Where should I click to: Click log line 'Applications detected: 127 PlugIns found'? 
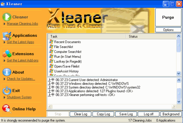point(90,91)
